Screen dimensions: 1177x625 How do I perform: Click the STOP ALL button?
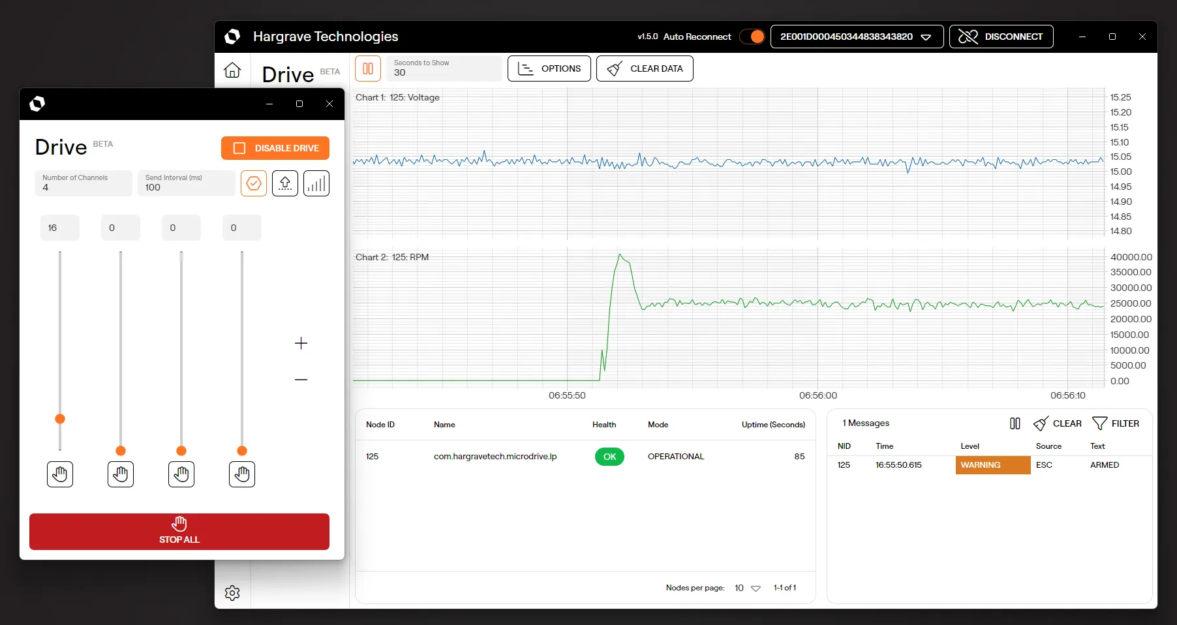[x=179, y=532]
